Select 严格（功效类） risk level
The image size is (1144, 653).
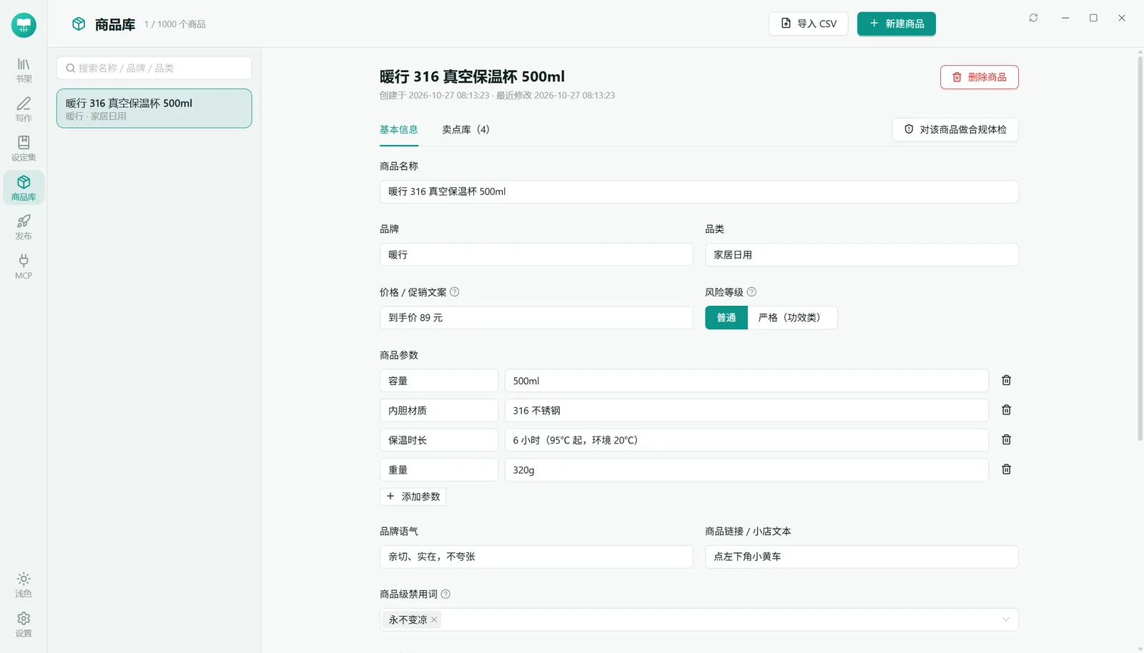point(792,317)
